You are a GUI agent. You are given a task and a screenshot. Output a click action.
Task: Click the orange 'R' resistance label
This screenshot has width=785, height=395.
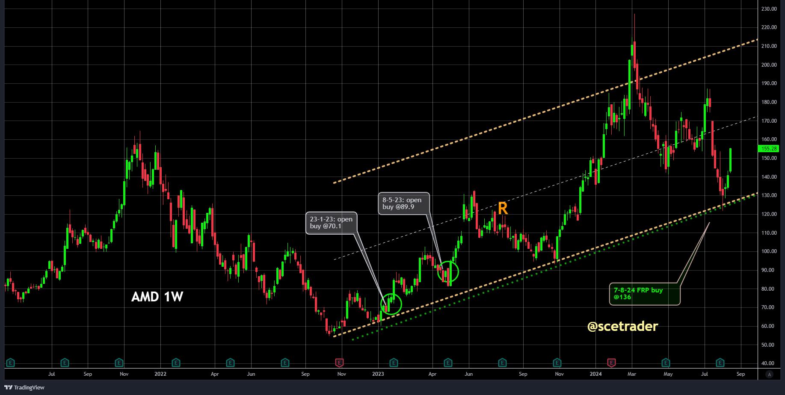tap(503, 209)
